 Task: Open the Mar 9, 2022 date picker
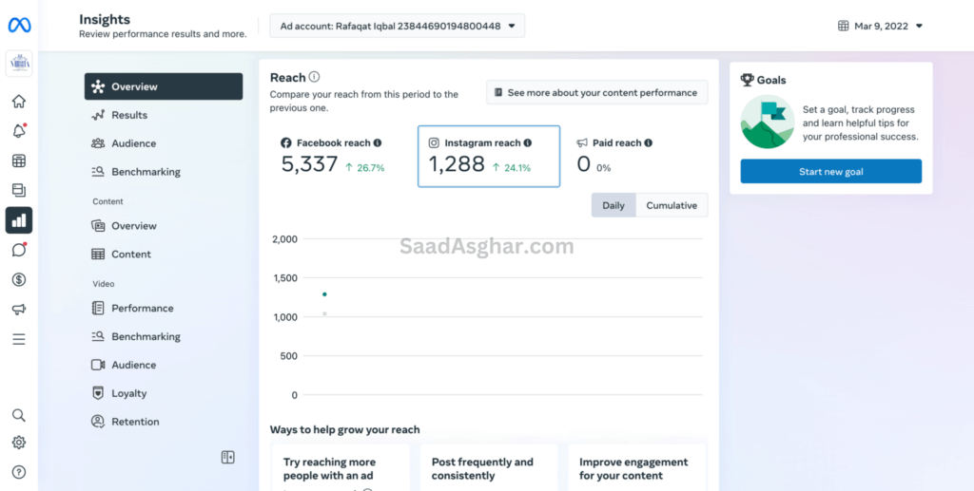click(x=881, y=26)
